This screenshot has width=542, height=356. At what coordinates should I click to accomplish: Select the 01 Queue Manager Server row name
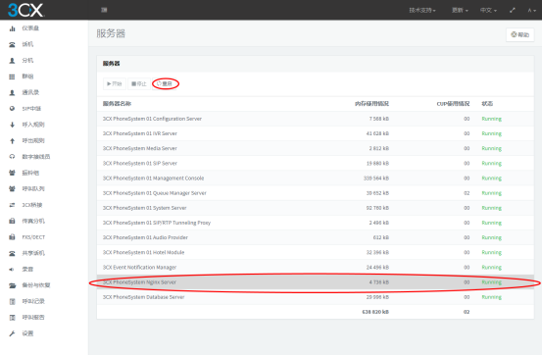point(155,193)
